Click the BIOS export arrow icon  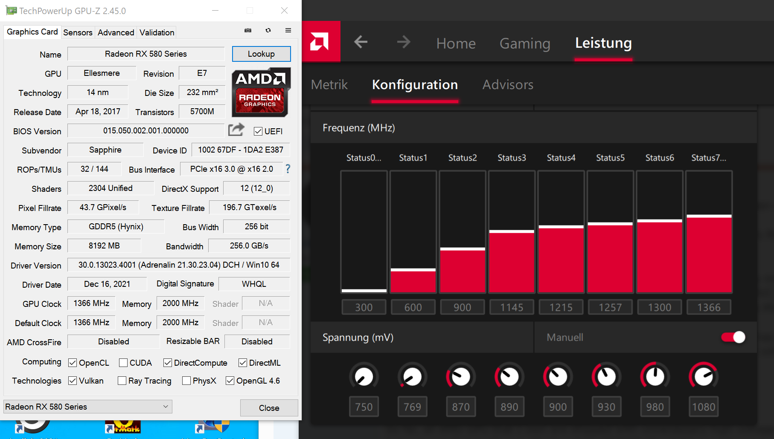(236, 130)
